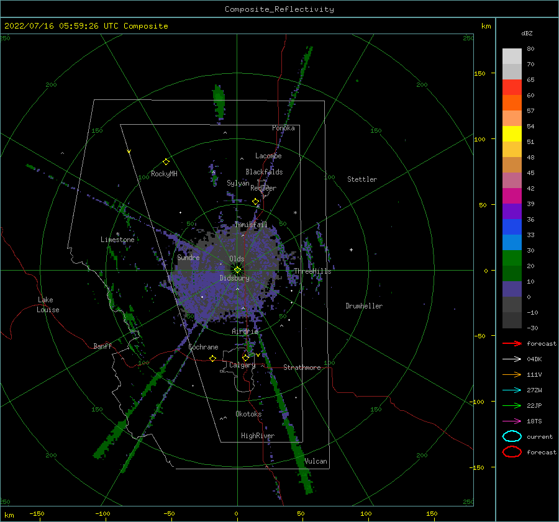Click the 04DK legend text
Screen dimensions: 559x522
tap(534, 359)
